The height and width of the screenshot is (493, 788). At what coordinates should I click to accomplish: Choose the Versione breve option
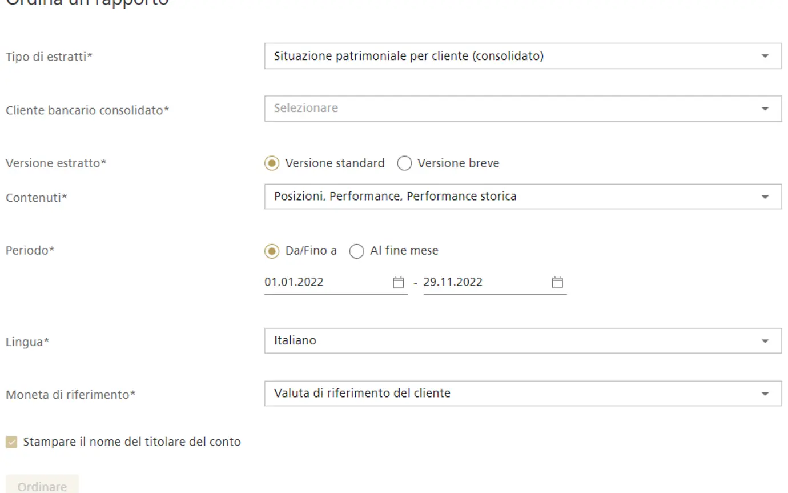(x=404, y=163)
